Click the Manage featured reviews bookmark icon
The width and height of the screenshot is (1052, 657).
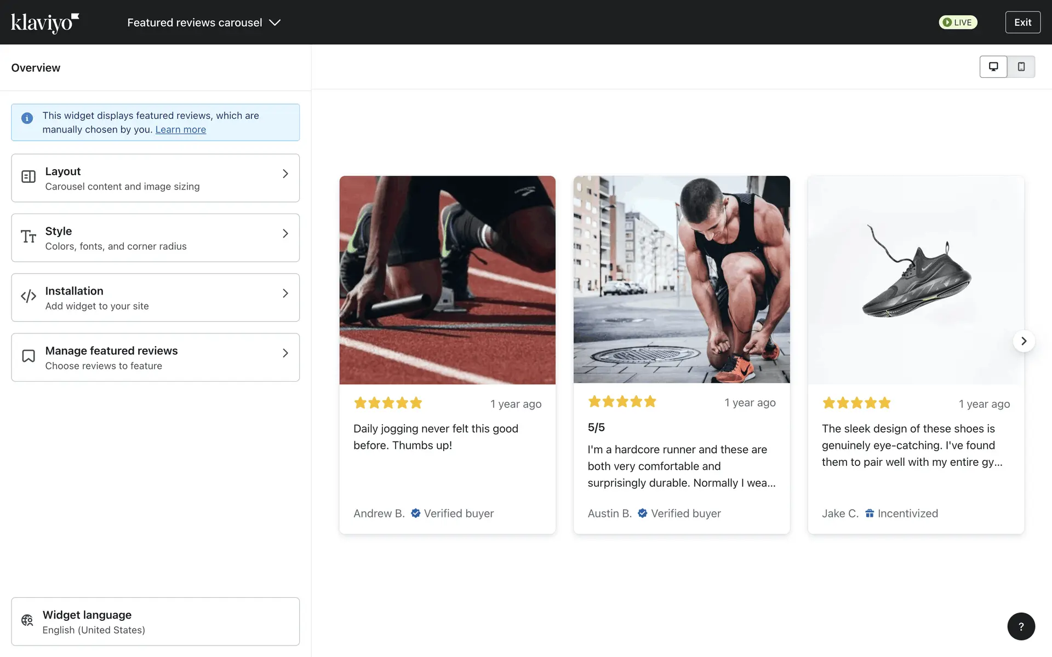point(28,356)
